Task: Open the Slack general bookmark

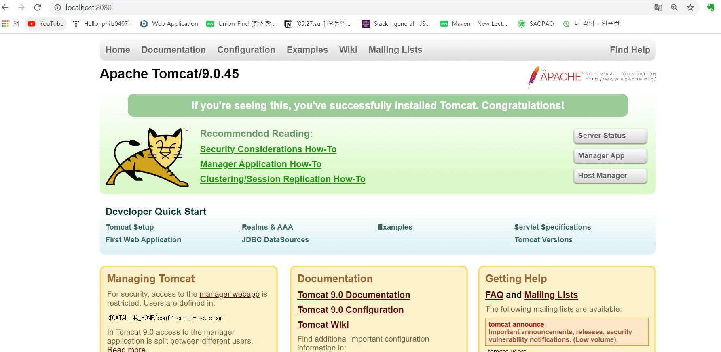Action: click(396, 24)
